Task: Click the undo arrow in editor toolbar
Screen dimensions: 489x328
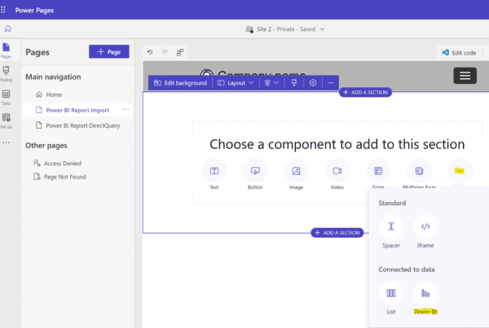Action: pos(150,52)
